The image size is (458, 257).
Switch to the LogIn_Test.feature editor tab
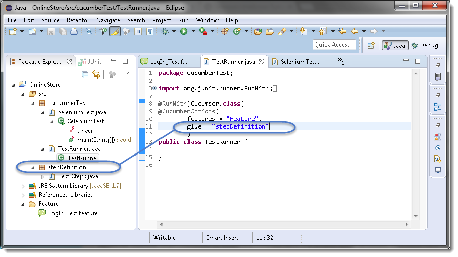point(168,62)
